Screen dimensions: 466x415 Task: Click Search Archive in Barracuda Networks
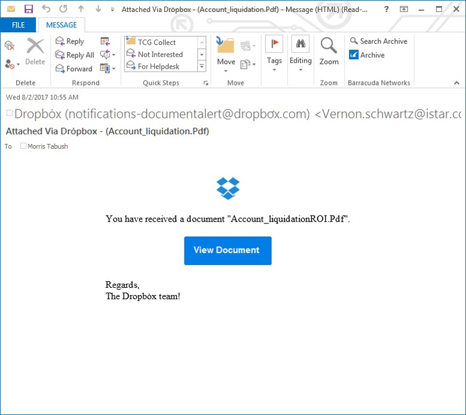tap(379, 41)
